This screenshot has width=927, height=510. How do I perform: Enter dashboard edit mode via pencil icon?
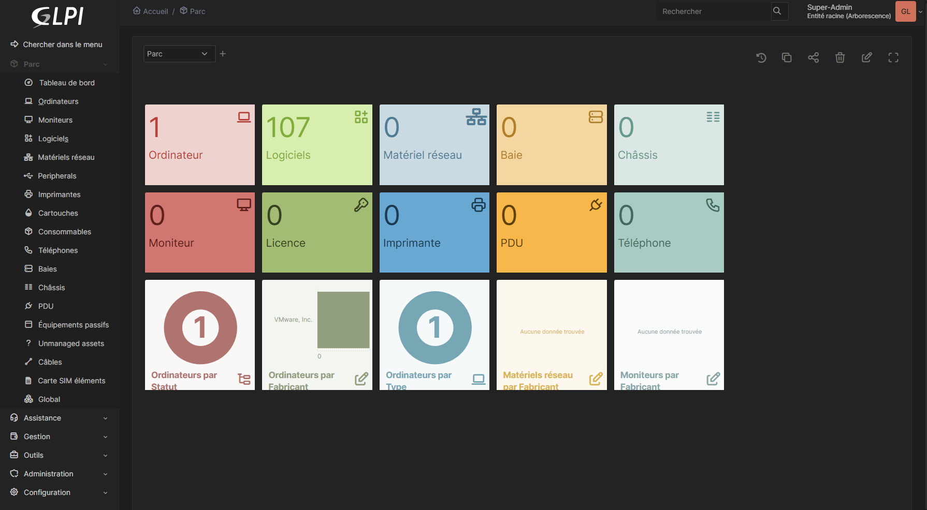pyautogui.click(x=866, y=58)
